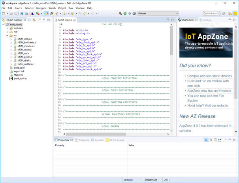Select M2M_initialize.c file
Viewport: 239px width, 183px height.
point(26,46)
